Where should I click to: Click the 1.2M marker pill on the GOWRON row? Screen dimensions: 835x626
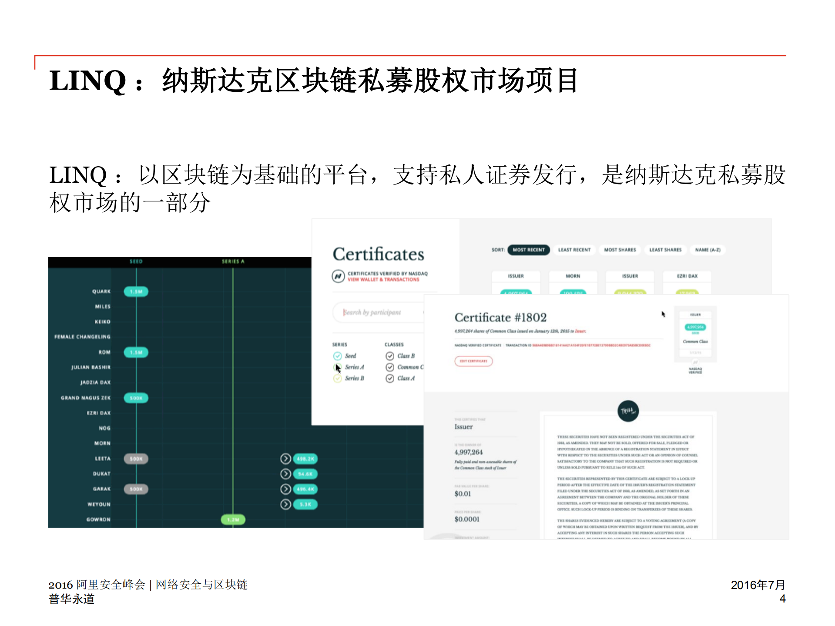coord(233,519)
